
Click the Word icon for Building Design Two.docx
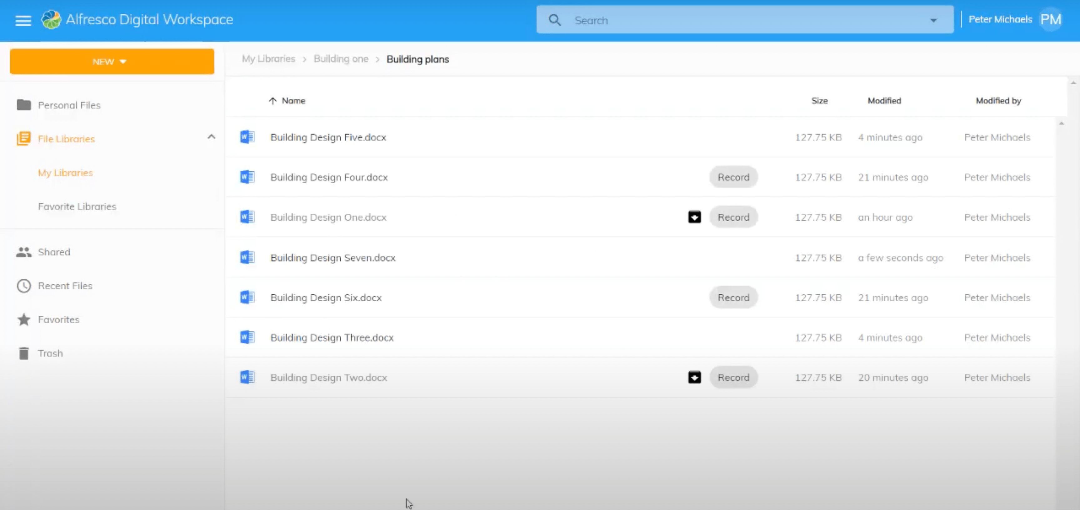[x=247, y=377]
